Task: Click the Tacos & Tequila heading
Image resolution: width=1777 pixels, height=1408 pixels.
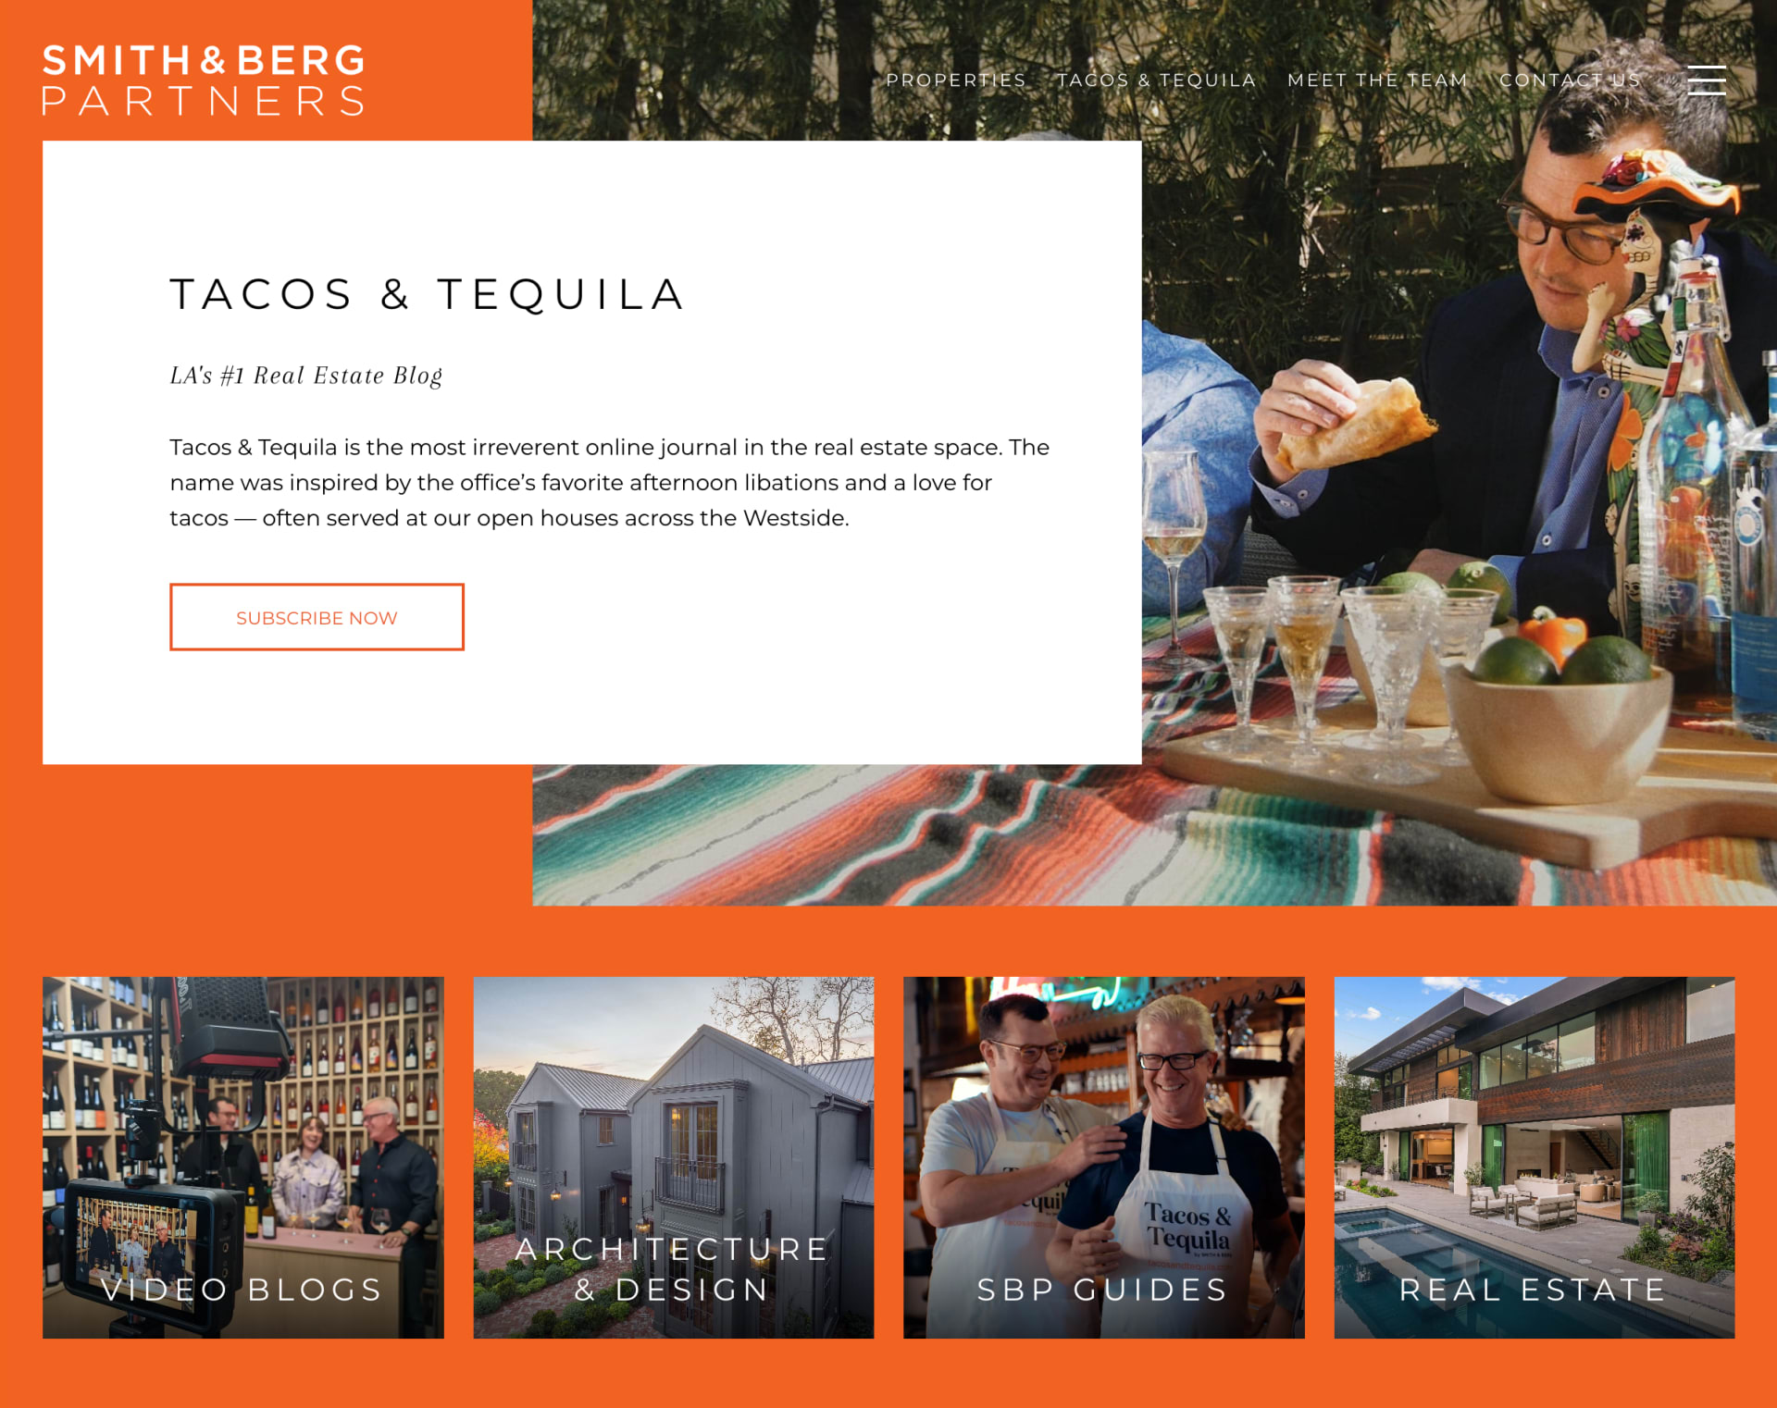Action: coord(428,295)
